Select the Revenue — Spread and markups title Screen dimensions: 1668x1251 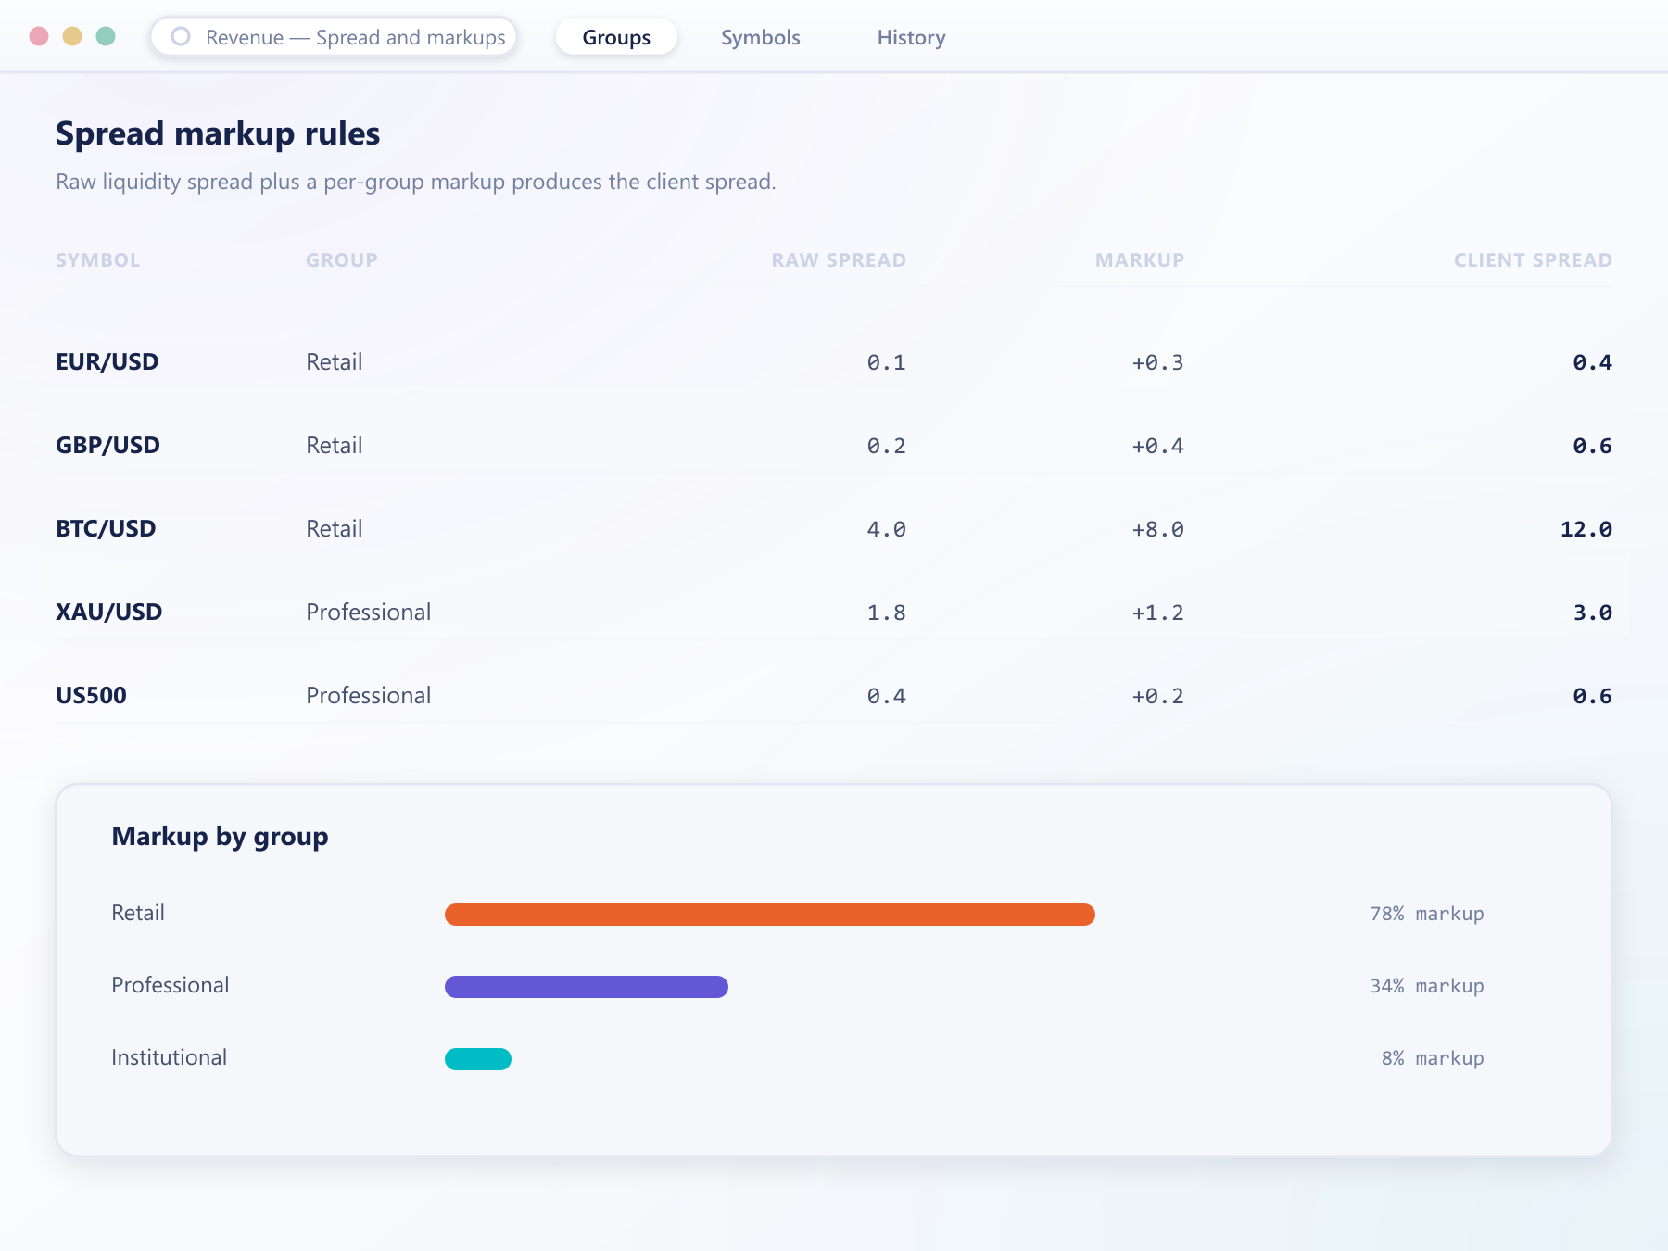click(355, 37)
